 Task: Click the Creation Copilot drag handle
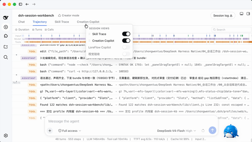pos(89,41)
